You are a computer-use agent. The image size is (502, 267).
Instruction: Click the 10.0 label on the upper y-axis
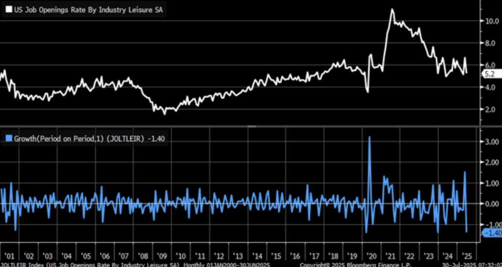(x=492, y=21)
